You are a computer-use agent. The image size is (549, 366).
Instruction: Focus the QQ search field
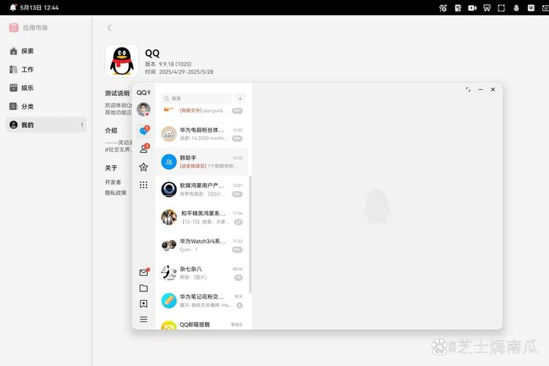[196, 99]
